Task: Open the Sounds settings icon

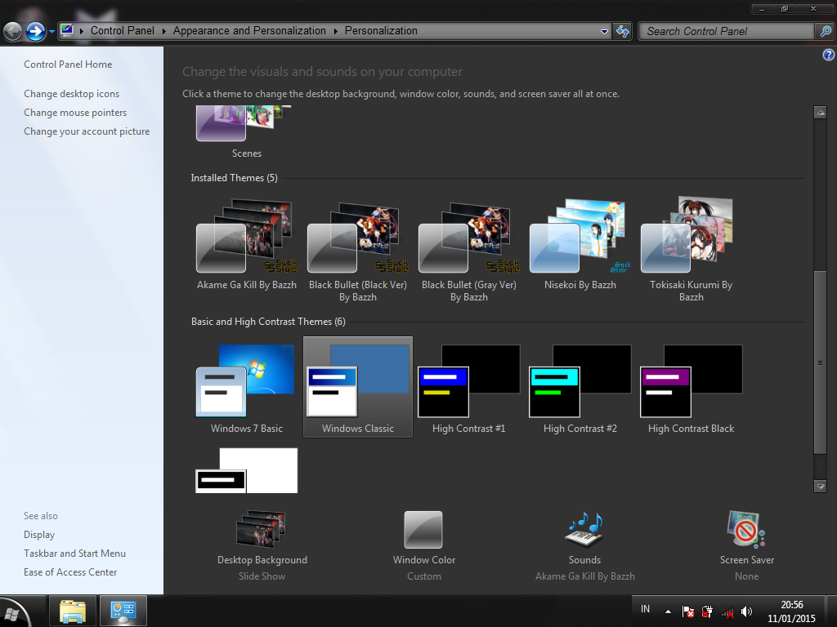Action: pyautogui.click(x=584, y=530)
